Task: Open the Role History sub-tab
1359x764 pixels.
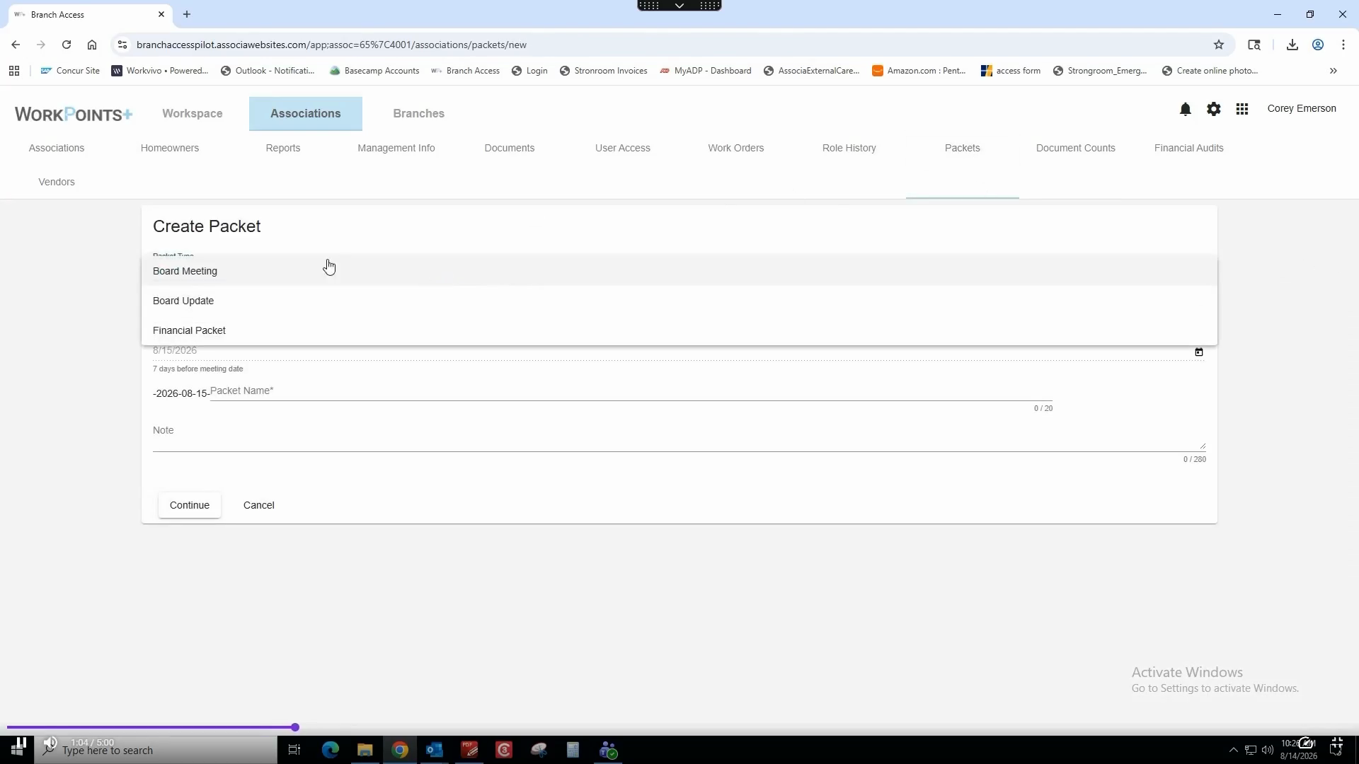Action: pos(849,148)
